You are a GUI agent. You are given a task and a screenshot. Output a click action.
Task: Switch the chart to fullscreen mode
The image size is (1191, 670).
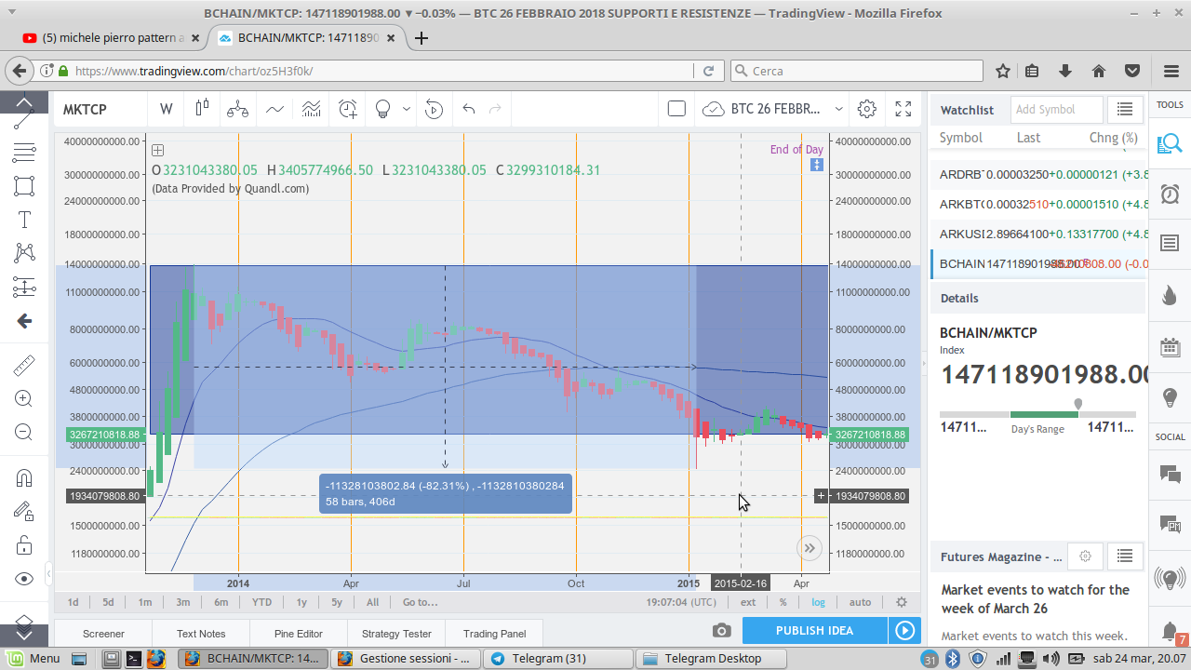point(903,109)
